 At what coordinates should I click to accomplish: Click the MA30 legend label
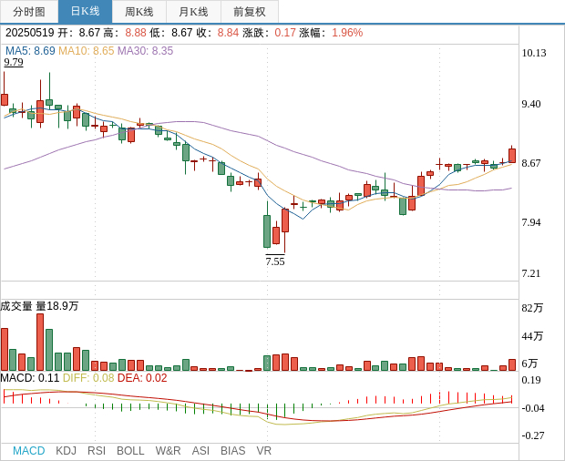[145, 51]
